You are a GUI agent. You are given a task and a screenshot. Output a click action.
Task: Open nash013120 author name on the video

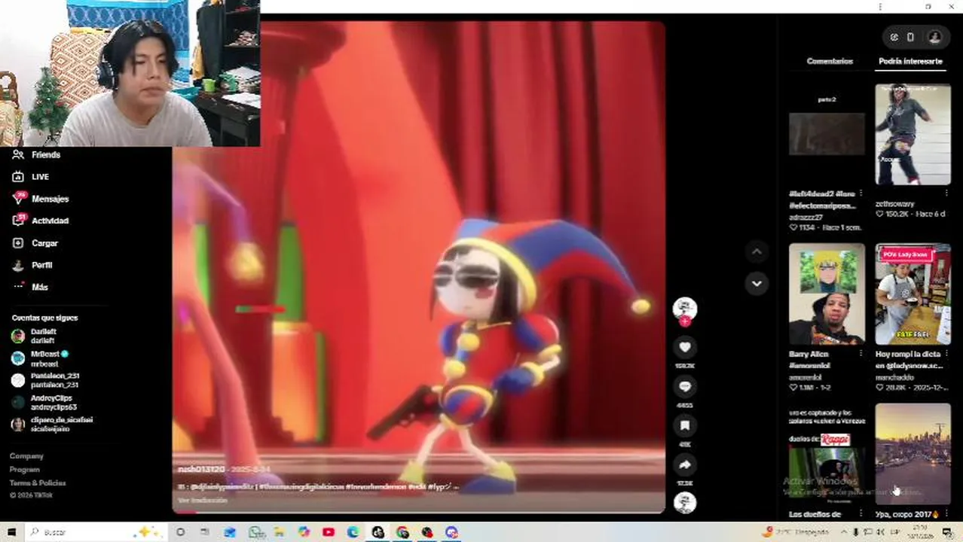pyautogui.click(x=201, y=469)
